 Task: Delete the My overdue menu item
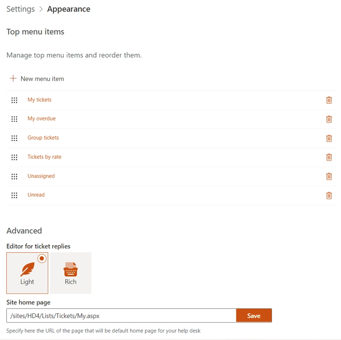click(329, 119)
